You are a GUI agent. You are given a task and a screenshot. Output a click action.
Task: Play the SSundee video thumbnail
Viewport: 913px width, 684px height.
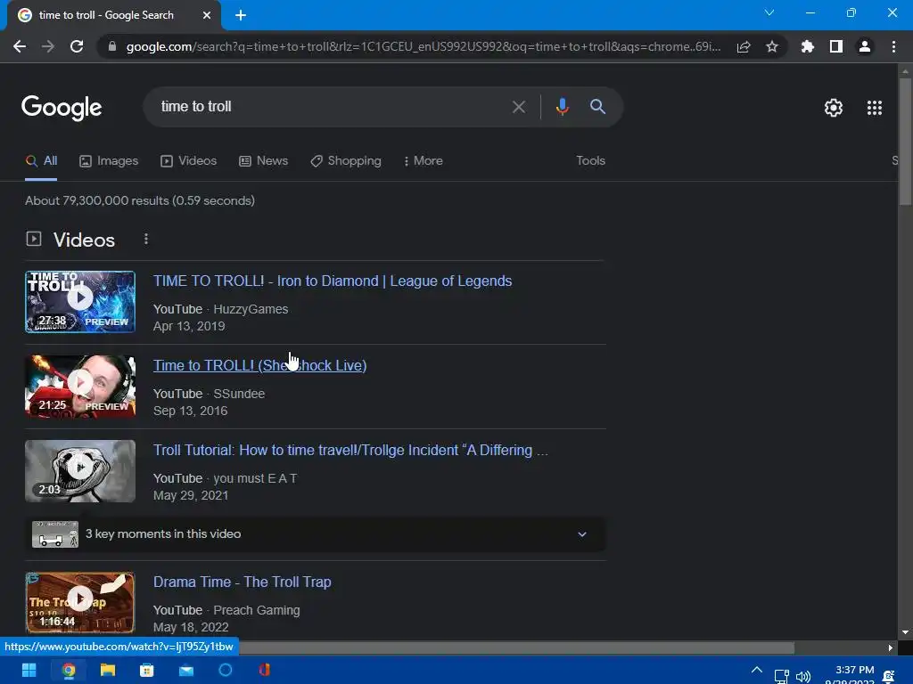click(x=80, y=387)
